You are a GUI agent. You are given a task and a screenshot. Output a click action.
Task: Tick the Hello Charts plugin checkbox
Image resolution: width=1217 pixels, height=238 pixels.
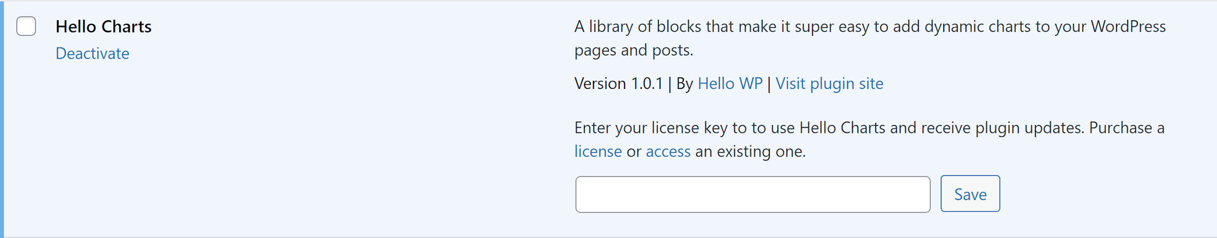(x=26, y=26)
